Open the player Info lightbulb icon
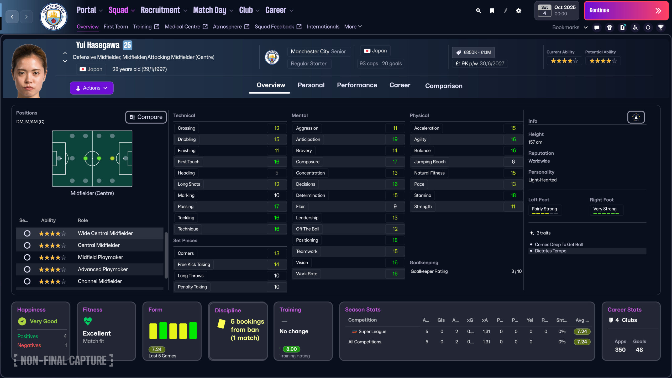The width and height of the screenshot is (672, 378). [x=636, y=117]
